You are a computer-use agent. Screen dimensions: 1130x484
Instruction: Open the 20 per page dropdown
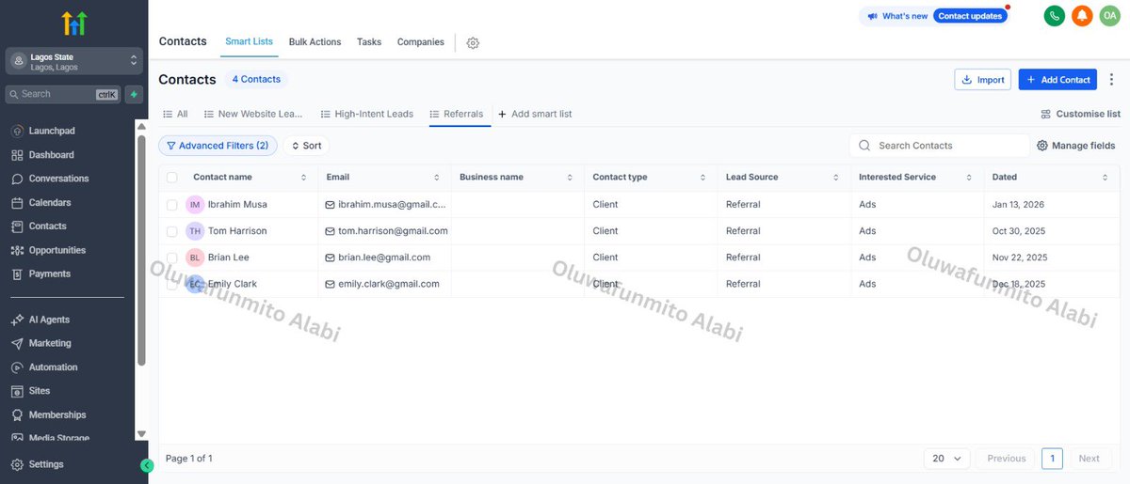(946, 459)
